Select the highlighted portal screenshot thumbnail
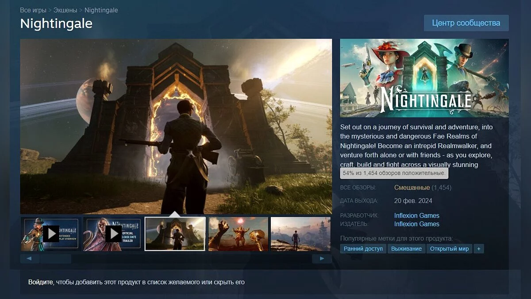This screenshot has height=299, width=531. point(175,233)
